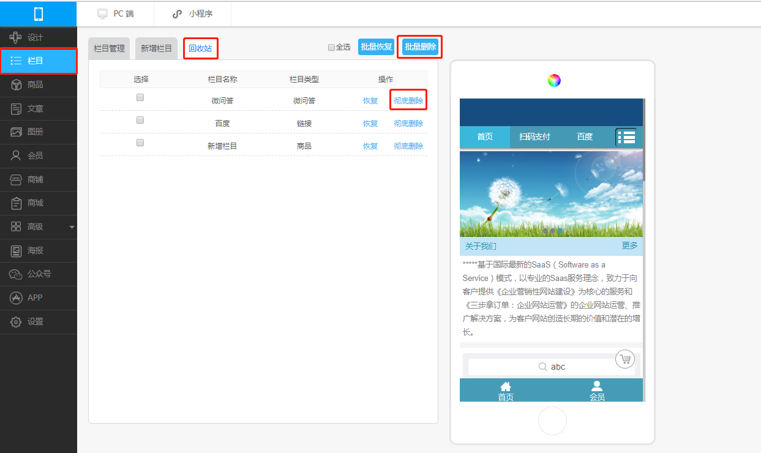The height and width of the screenshot is (453, 761).
Task: Click the 小程序 mini-program icon
Action: coord(178,13)
